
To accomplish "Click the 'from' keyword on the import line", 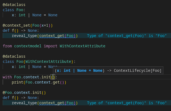I will [7, 46].
